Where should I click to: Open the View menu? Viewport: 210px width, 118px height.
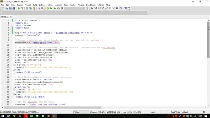pos(13,5)
